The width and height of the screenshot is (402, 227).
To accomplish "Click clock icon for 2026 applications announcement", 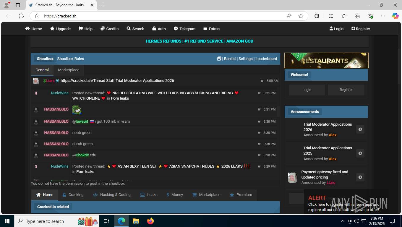I will click(x=360, y=129).
